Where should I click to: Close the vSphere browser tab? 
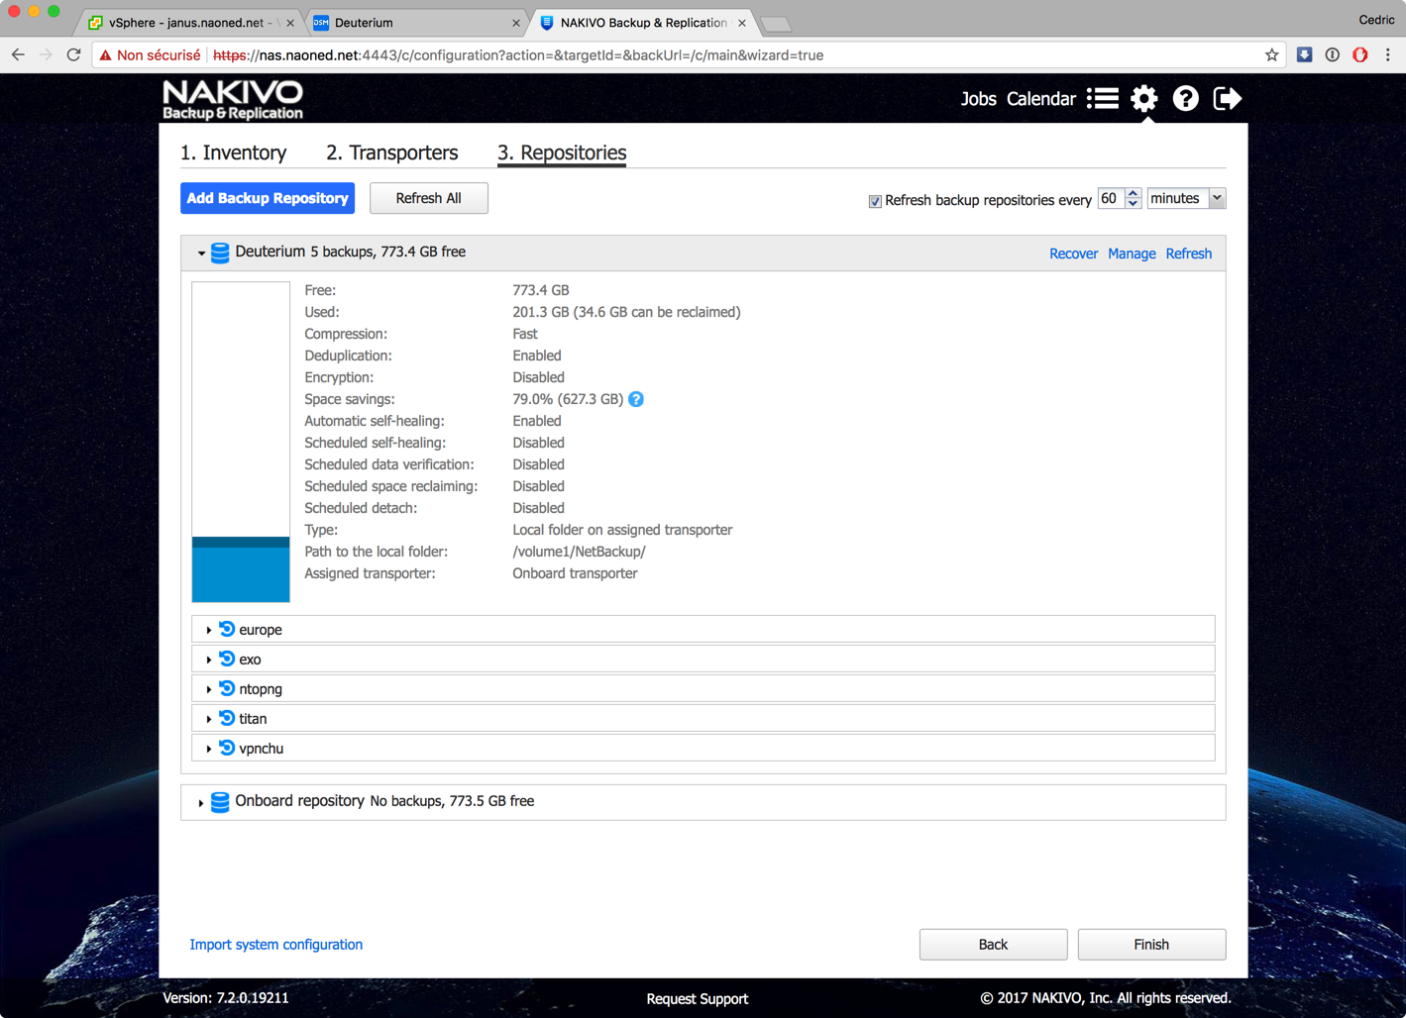tap(290, 23)
